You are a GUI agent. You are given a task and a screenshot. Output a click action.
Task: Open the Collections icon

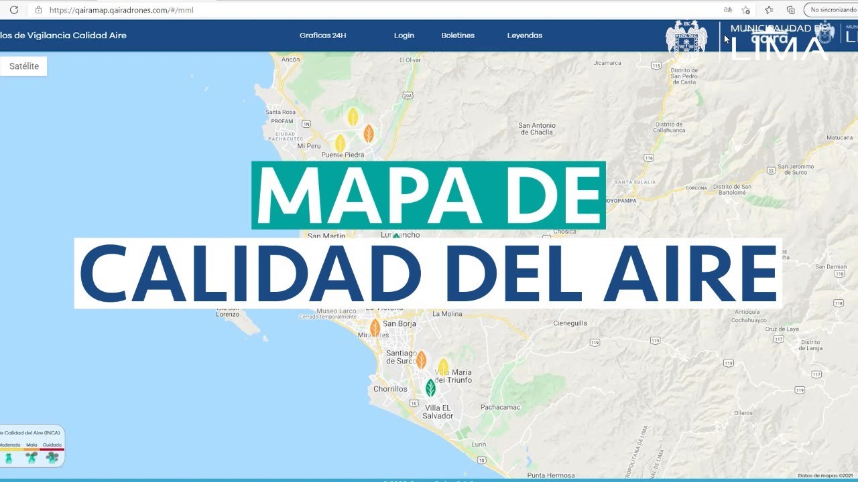[791, 10]
